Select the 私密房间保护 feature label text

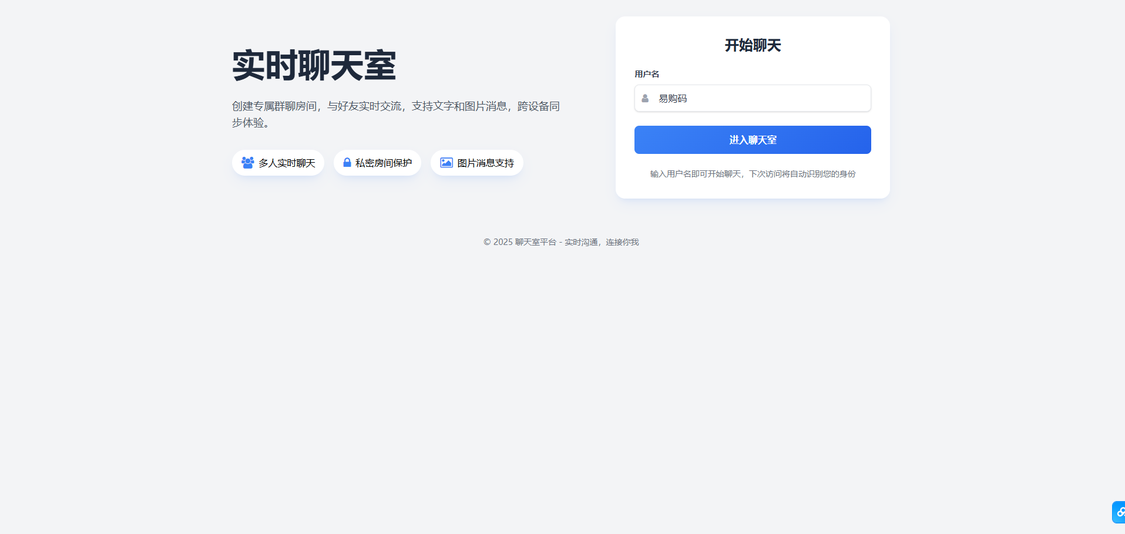point(383,163)
